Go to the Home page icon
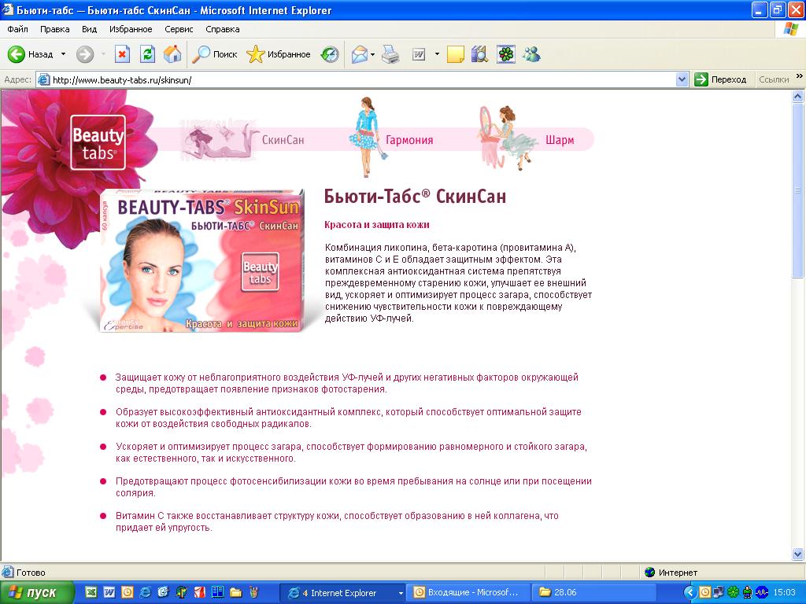806x604 pixels. pyautogui.click(x=172, y=54)
